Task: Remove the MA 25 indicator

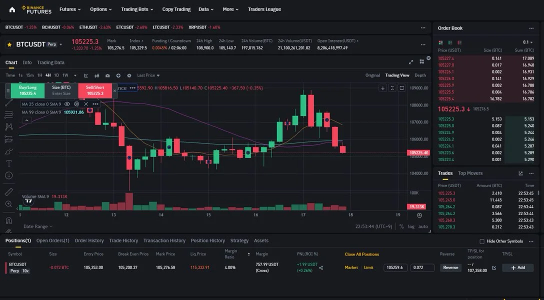Action: click(x=86, y=104)
